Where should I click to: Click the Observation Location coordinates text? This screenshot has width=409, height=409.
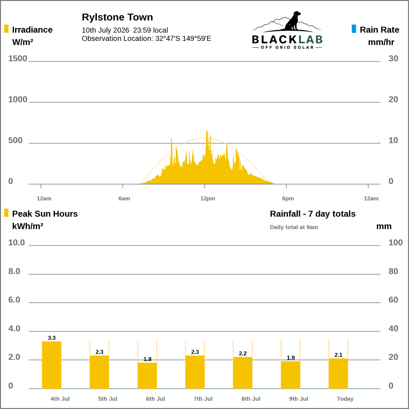click(x=146, y=39)
